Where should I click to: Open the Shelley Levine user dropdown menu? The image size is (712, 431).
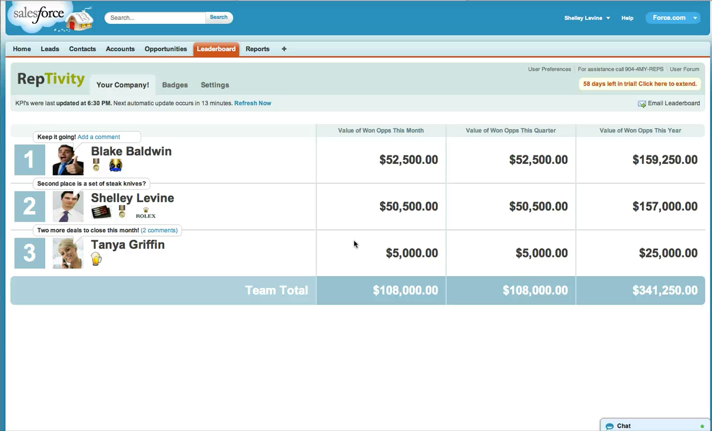[x=587, y=17]
